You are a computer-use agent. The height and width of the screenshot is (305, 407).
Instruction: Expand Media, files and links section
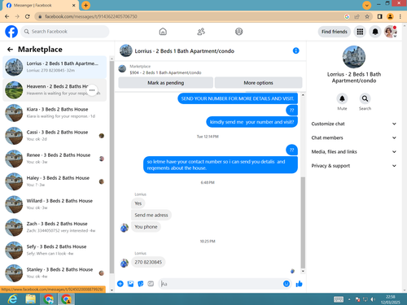tap(353, 152)
